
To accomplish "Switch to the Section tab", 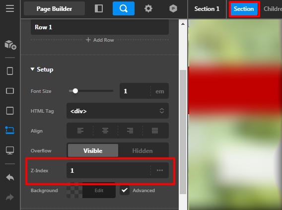I will (244, 9).
